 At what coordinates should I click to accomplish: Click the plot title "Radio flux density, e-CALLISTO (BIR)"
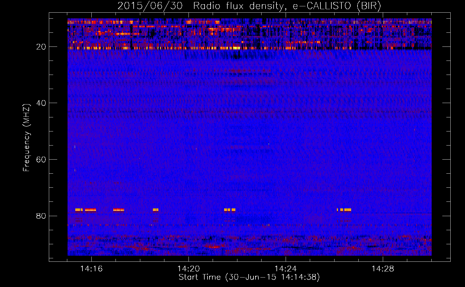click(x=287, y=6)
